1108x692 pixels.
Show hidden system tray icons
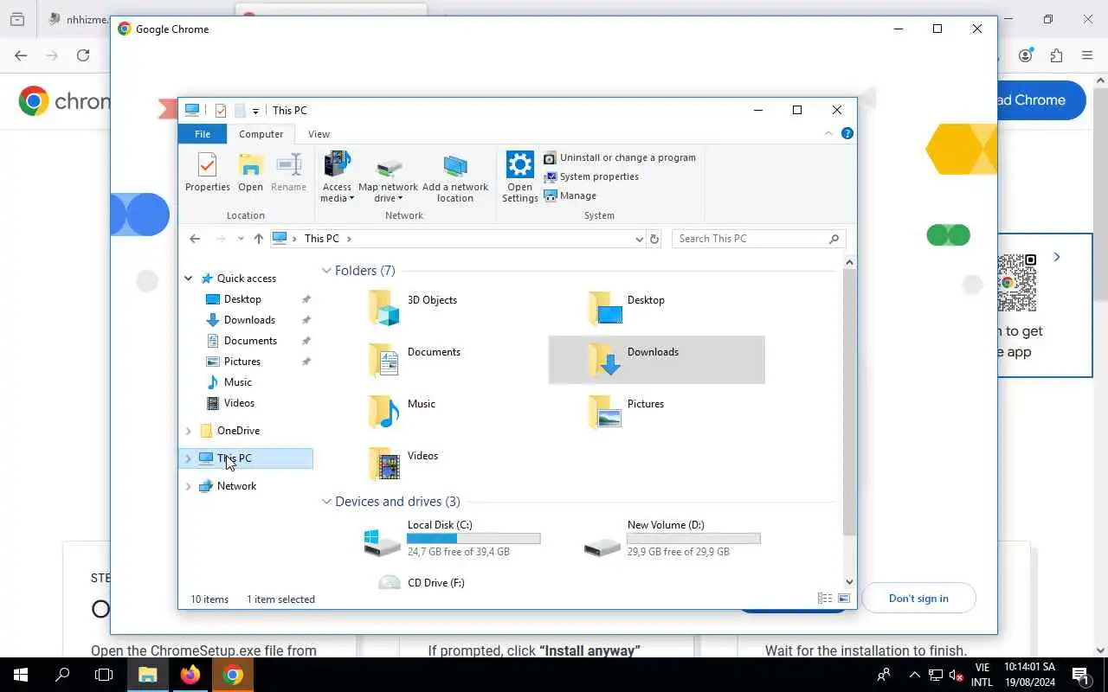pyautogui.click(x=914, y=675)
